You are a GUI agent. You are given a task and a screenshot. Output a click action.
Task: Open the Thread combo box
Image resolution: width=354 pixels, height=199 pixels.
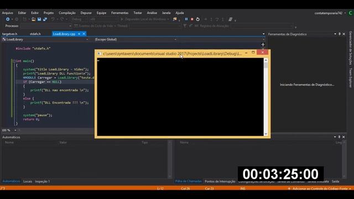click(x=155, y=26)
